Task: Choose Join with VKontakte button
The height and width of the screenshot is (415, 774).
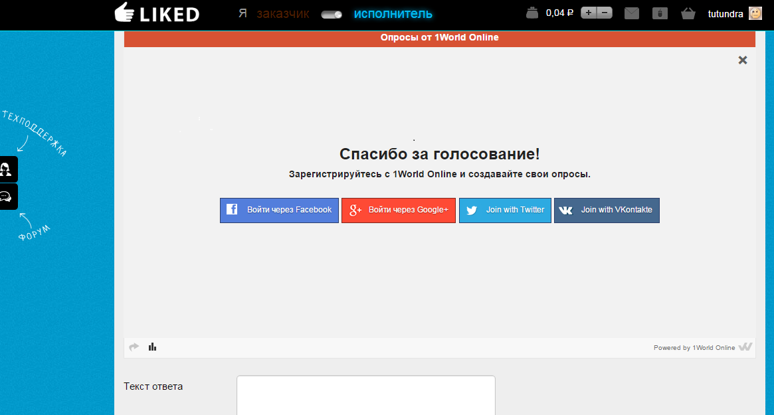Action: 607,210
